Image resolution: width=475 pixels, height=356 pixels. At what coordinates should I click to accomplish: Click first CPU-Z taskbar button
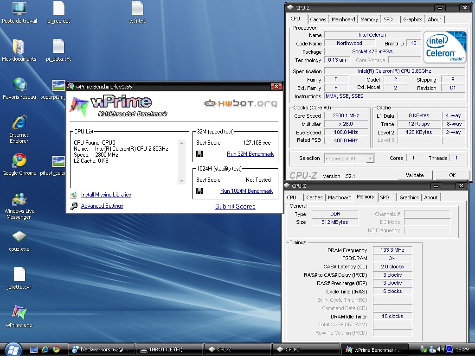tap(238, 350)
